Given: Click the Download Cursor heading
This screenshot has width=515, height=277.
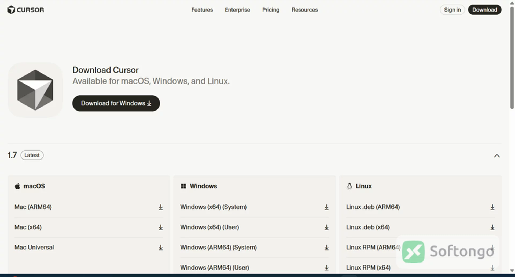Looking at the screenshot, I should [x=105, y=70].
